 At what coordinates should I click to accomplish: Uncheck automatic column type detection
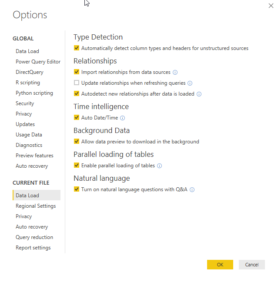tap(77, 48)
